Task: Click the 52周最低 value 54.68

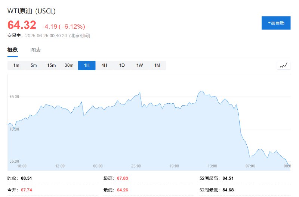Action: click(228, 190)
